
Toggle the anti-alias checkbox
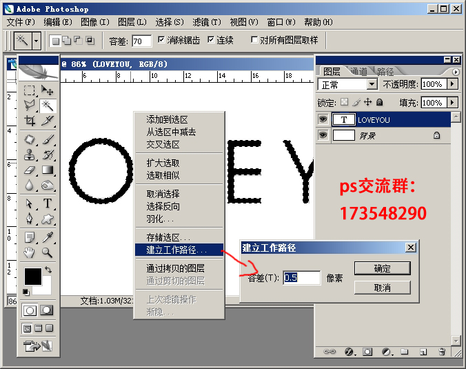point(161,39)
